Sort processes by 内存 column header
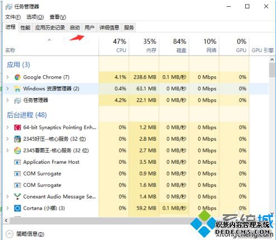 (144, 46)
